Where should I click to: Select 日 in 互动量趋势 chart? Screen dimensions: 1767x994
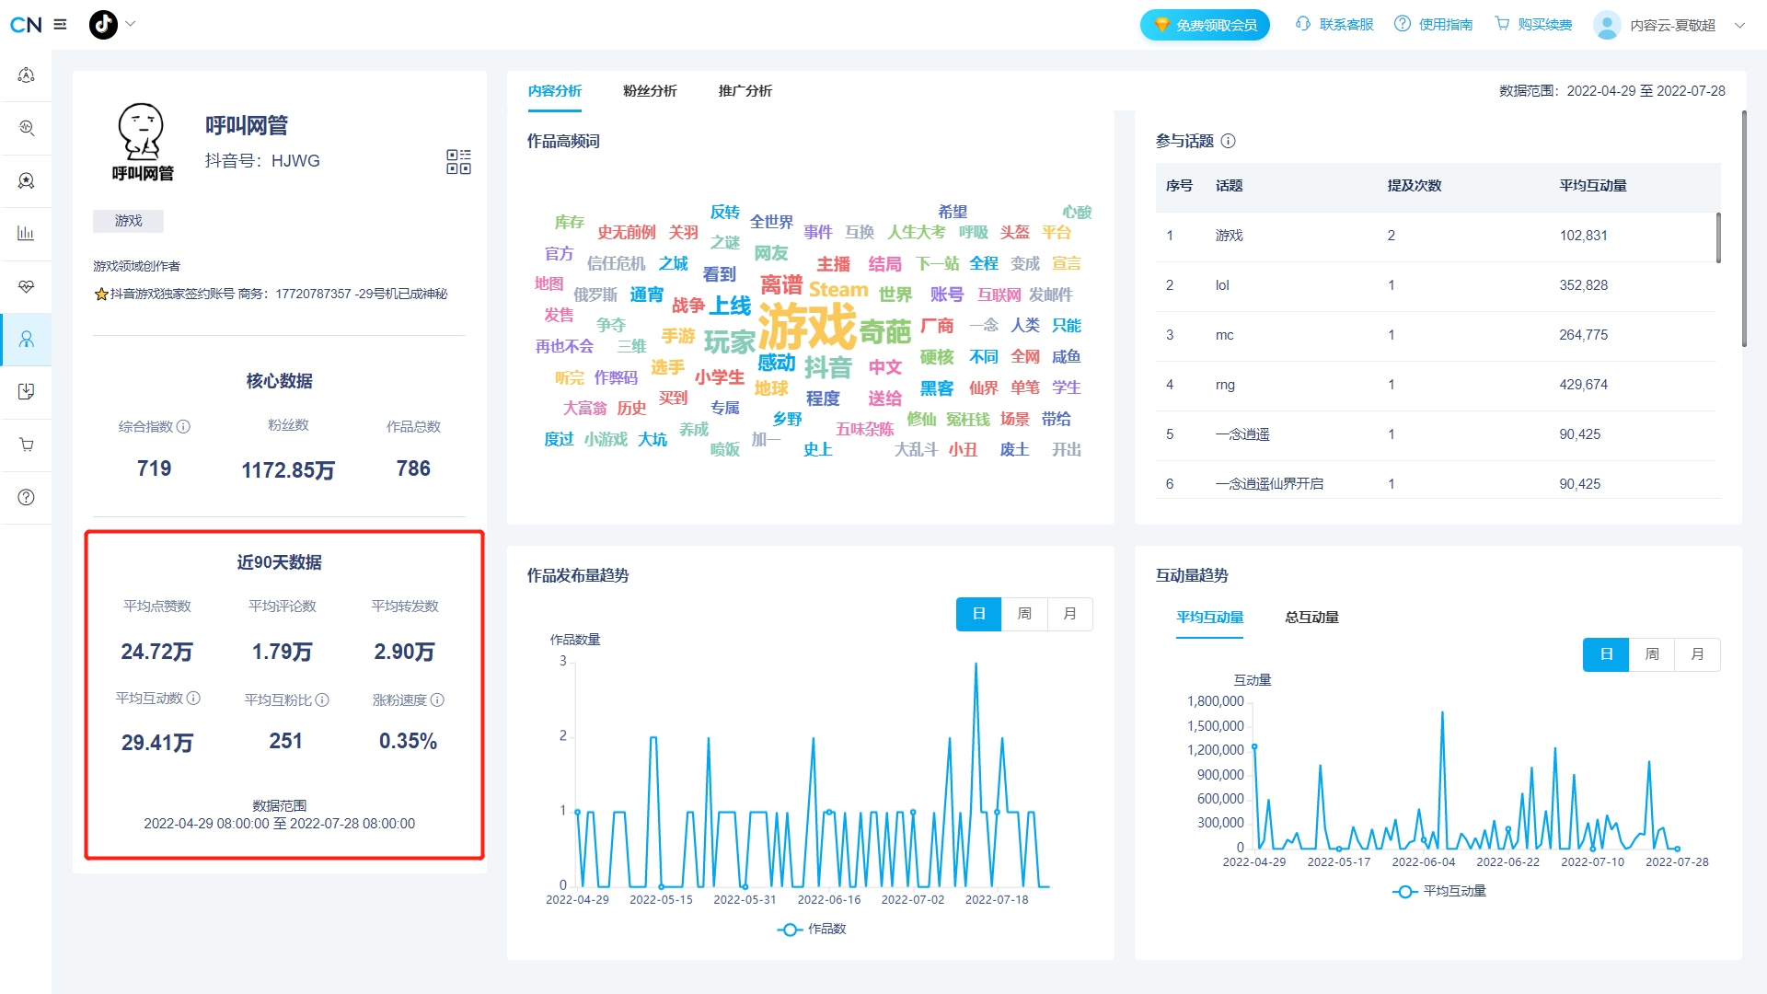[x=1607, y=654]
